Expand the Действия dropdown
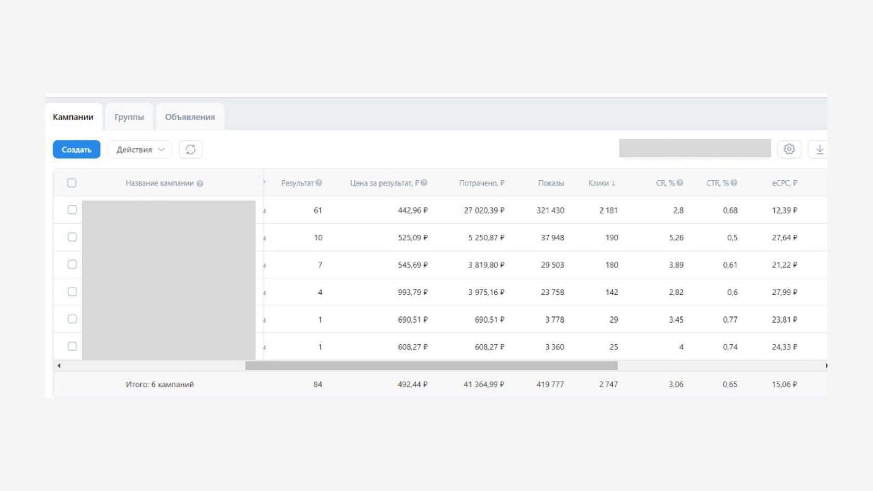This screenshot has height=491, width=873. tap(140, 150)
